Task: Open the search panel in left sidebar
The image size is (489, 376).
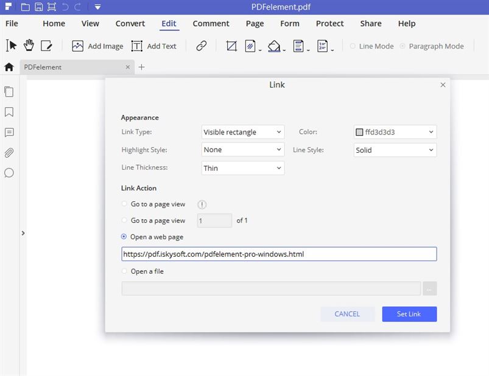Action: [9, 173]
